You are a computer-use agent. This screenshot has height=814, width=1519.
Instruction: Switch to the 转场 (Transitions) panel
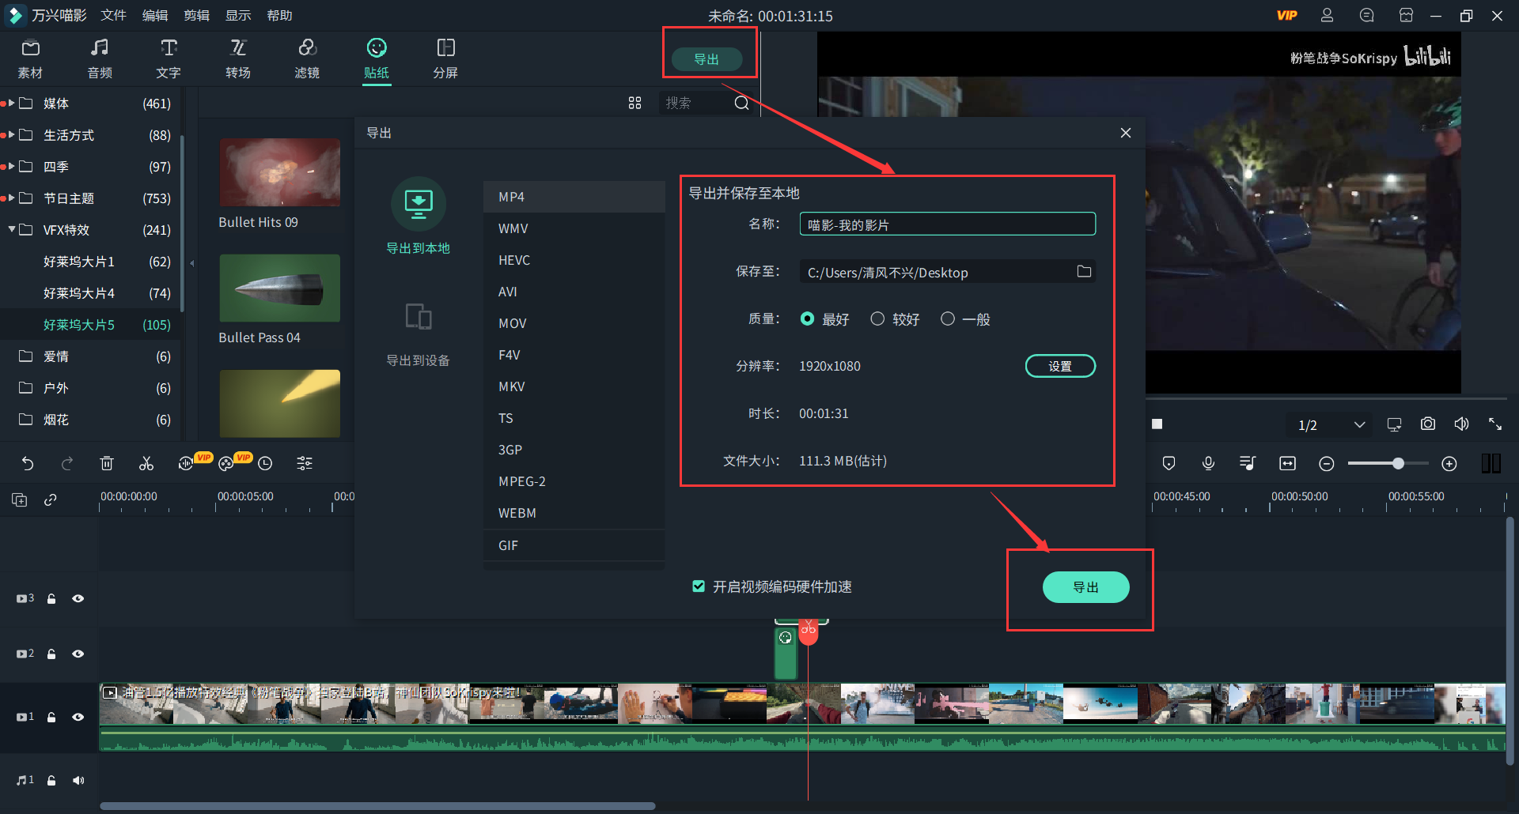237,58
